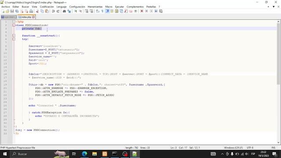Show hidden system tray icons chevron
The image size is (281, 158).
222,154
